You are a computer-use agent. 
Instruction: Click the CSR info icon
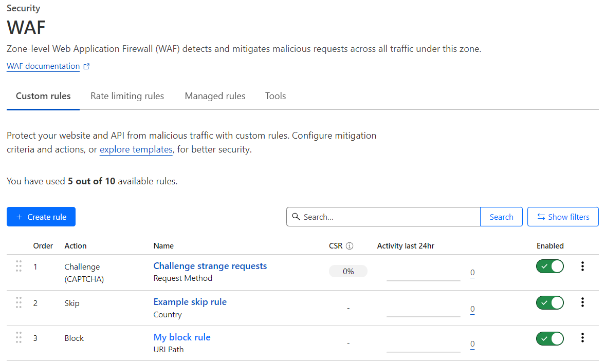(x=351, y=246)
